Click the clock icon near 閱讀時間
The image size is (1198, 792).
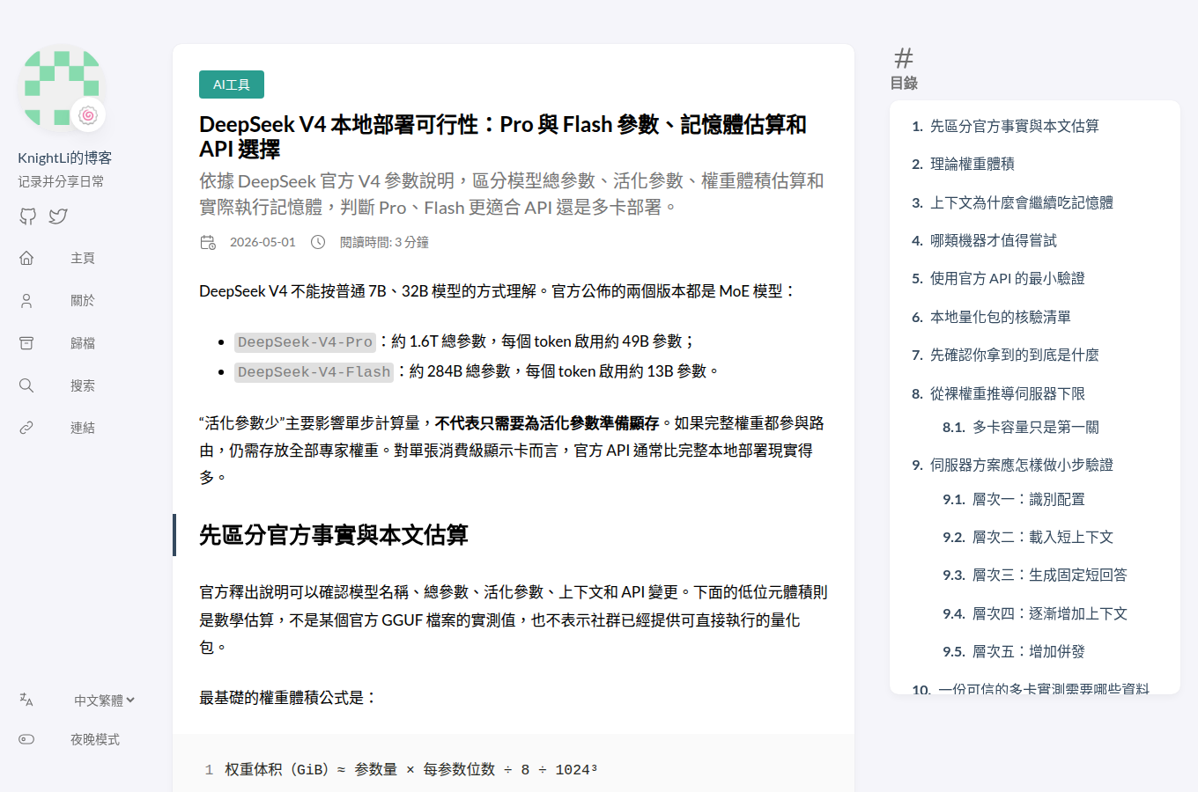pyautogui.click(x=318, y=242)
